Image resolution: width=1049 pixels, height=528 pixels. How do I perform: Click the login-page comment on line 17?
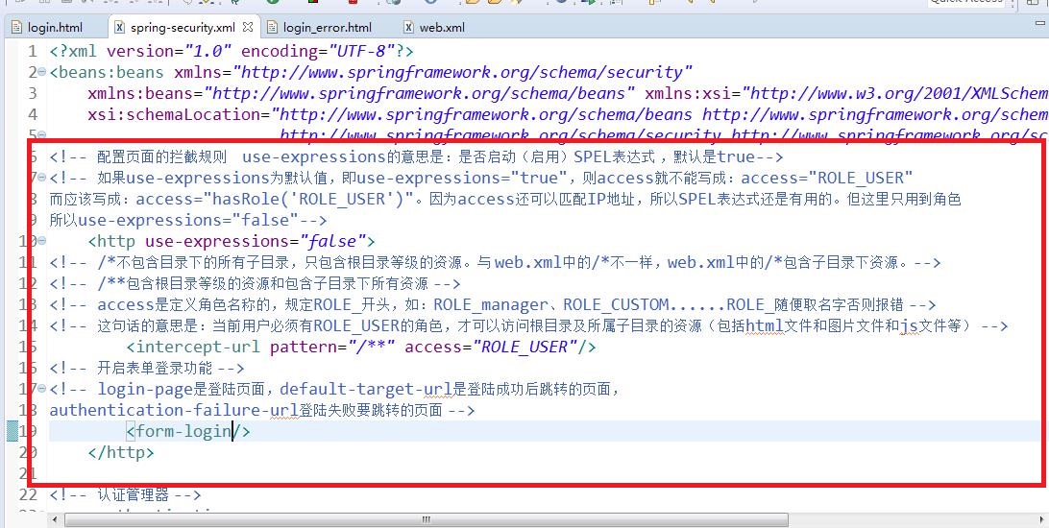coord(335,388)
